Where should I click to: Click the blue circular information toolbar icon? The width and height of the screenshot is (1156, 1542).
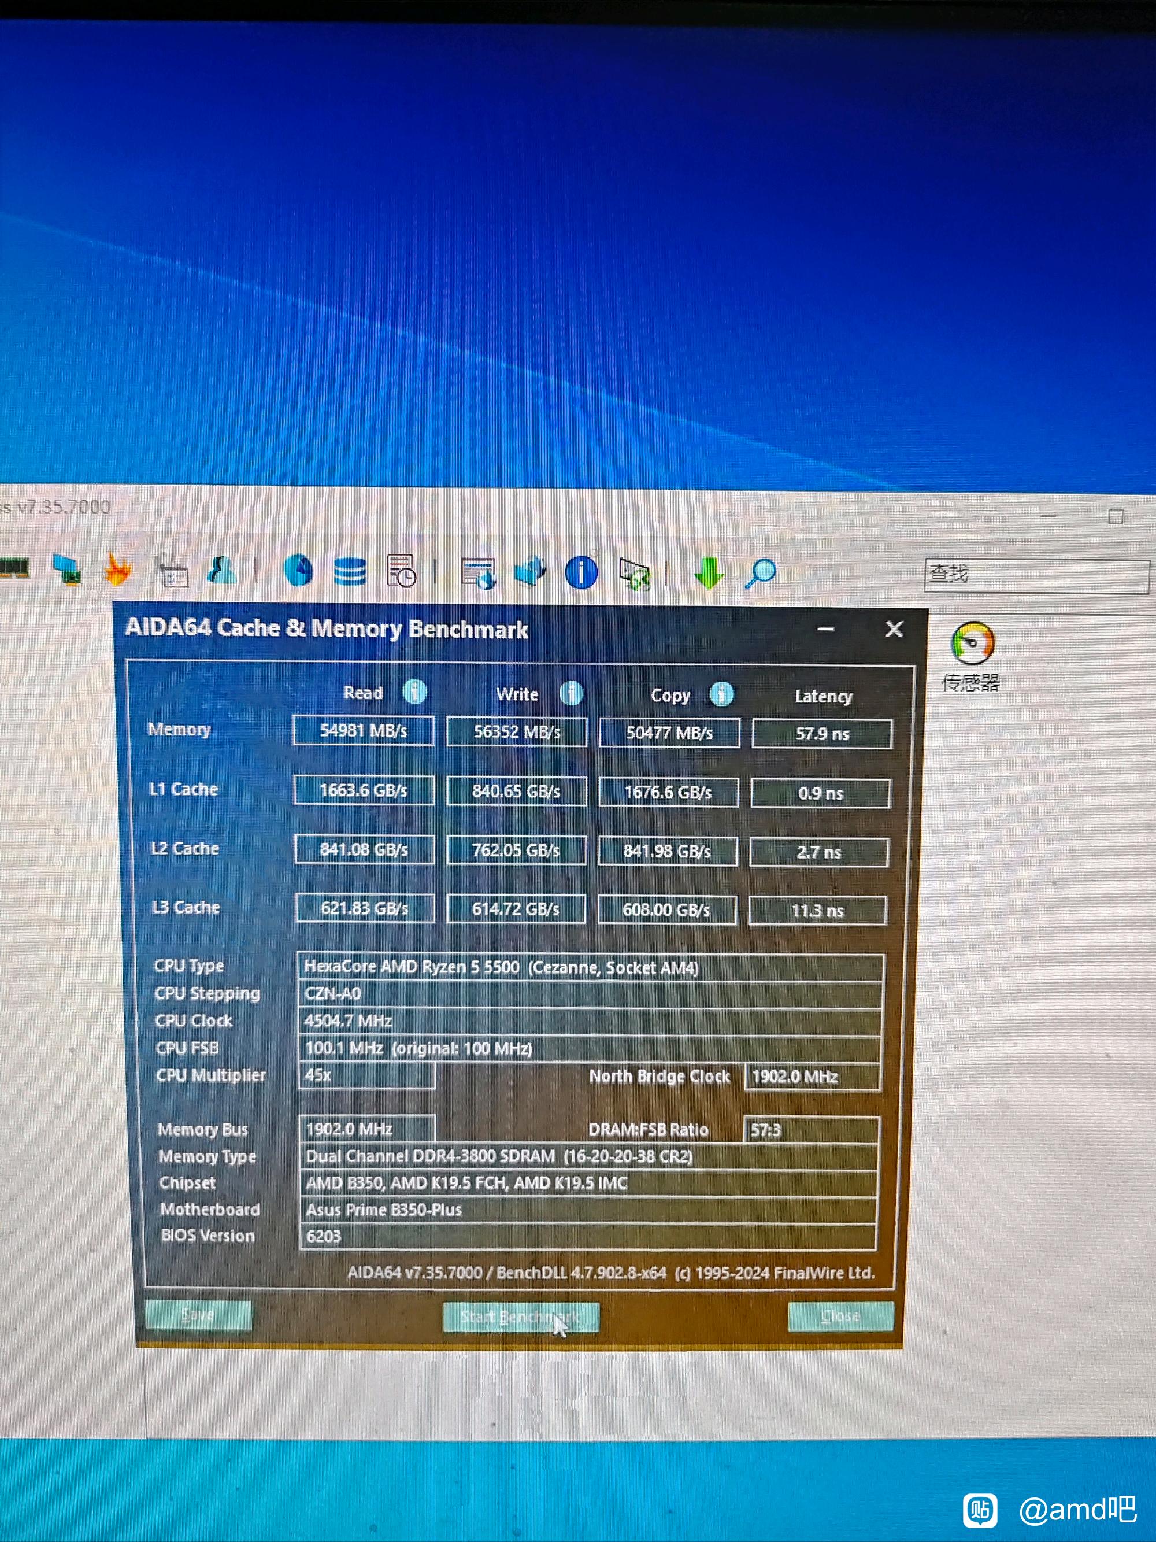pyautogui.click(x=581, y=572)
